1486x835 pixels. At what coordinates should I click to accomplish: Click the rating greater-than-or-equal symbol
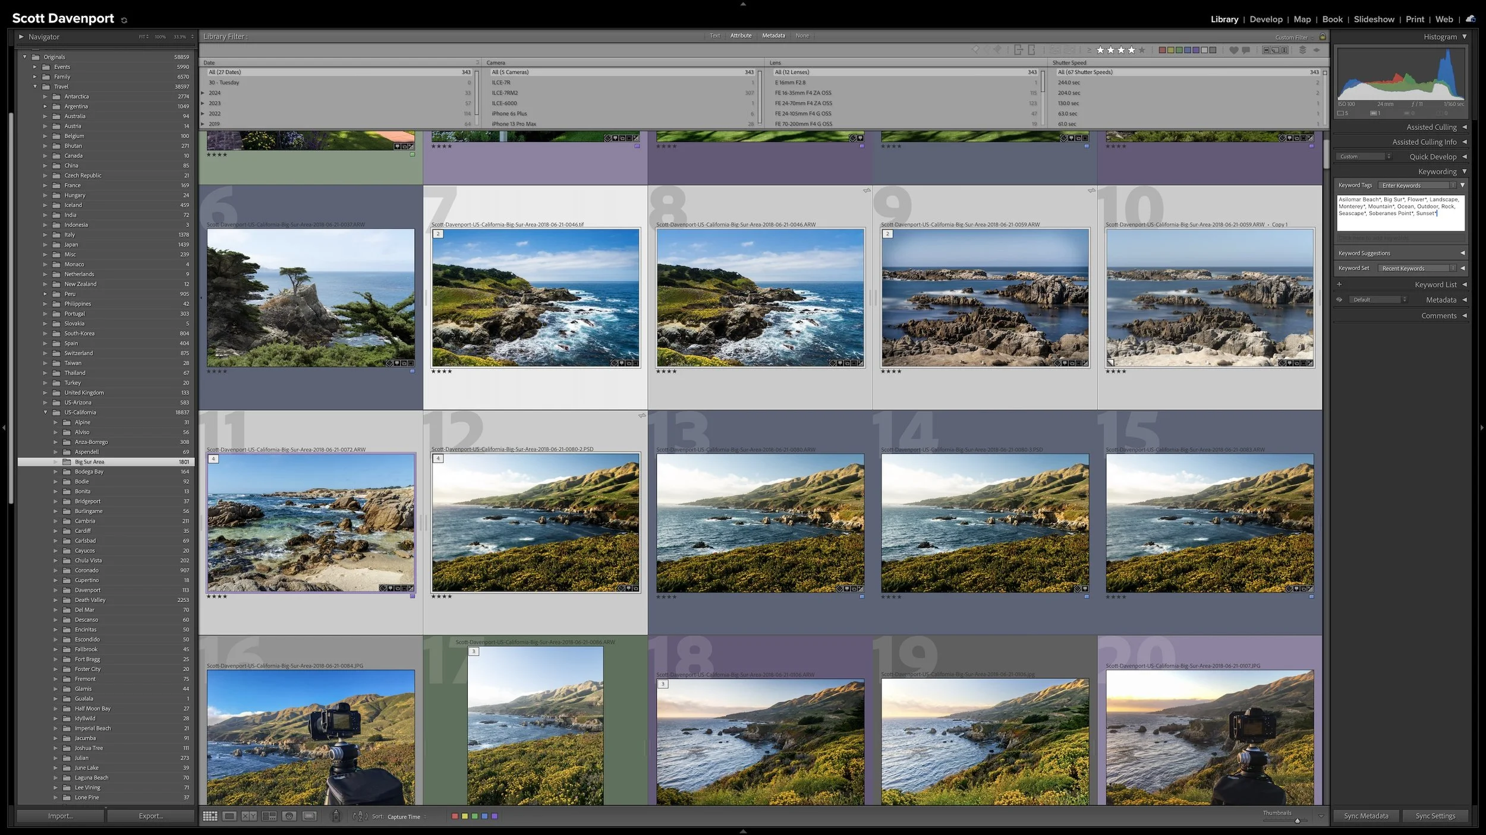click(x=1089, y=50)
